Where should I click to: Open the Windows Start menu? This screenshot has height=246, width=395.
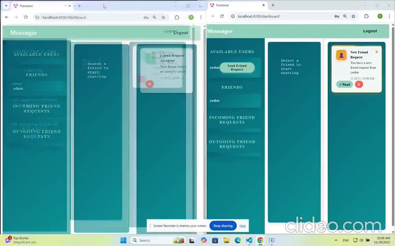123,240
